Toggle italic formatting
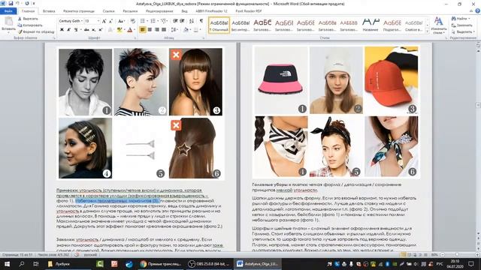 (68, 30)
